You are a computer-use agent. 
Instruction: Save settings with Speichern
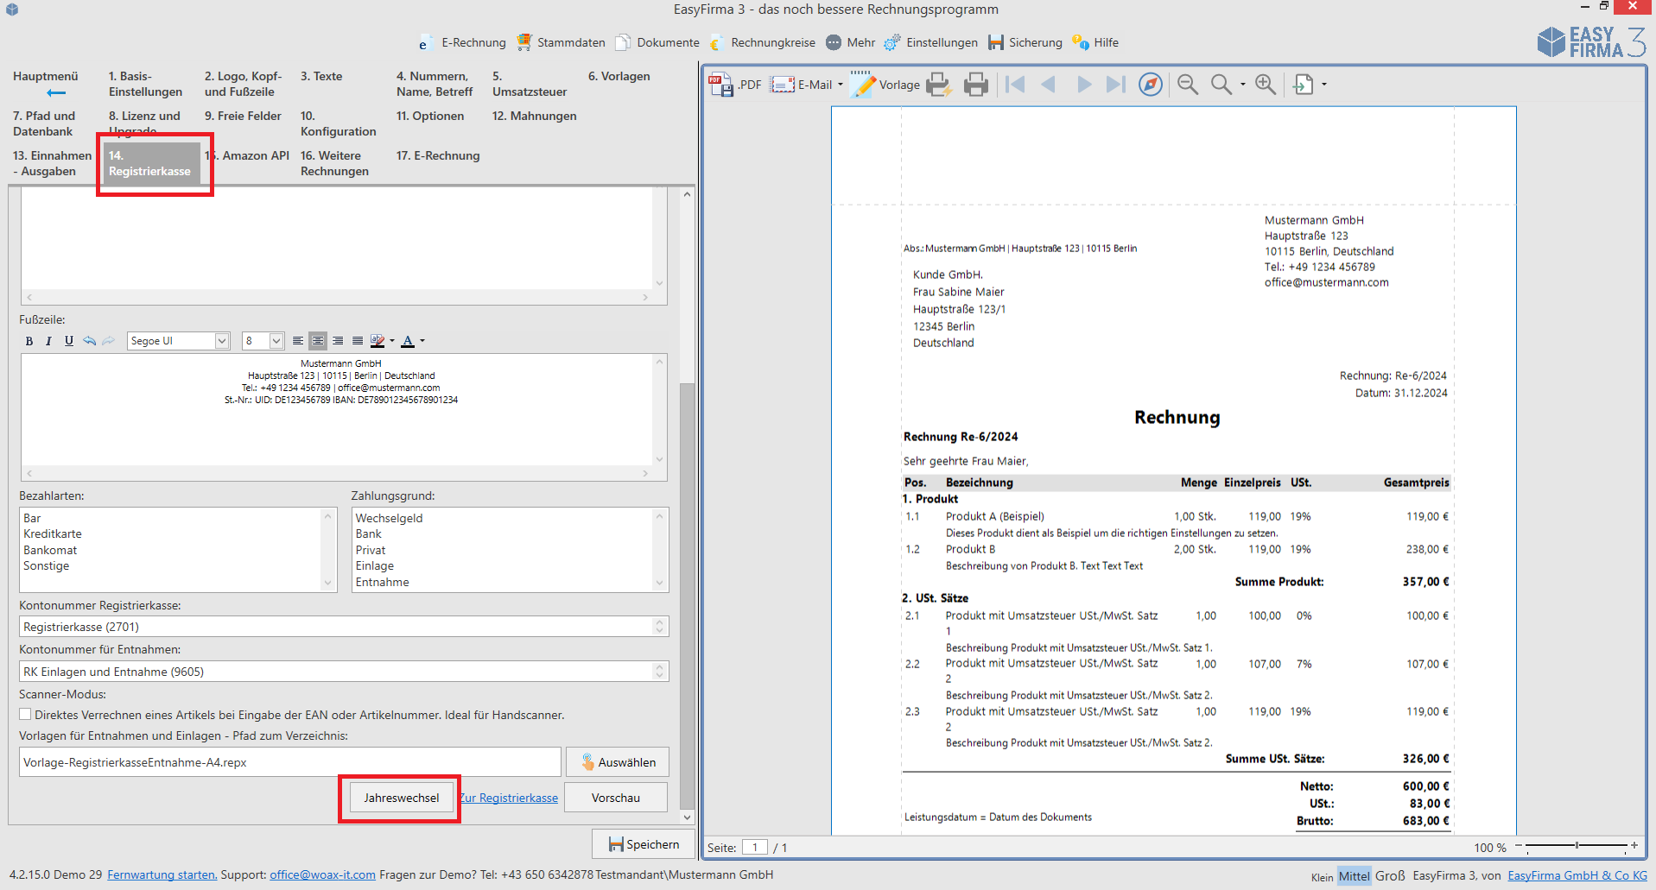(644, 844)
